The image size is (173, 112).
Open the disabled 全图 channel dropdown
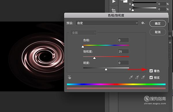point(83,33)
